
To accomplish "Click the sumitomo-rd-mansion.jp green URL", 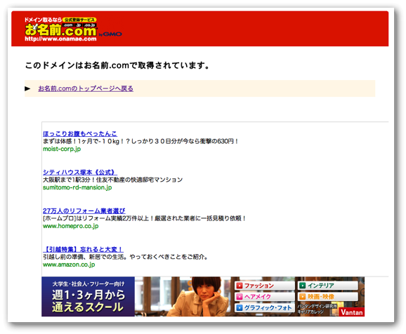I will point(77,187).
